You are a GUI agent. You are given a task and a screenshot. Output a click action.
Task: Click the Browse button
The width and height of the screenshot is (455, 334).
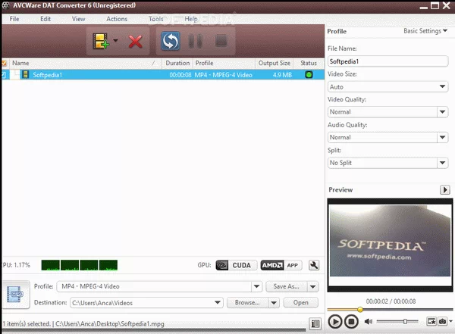pos(247,303)
